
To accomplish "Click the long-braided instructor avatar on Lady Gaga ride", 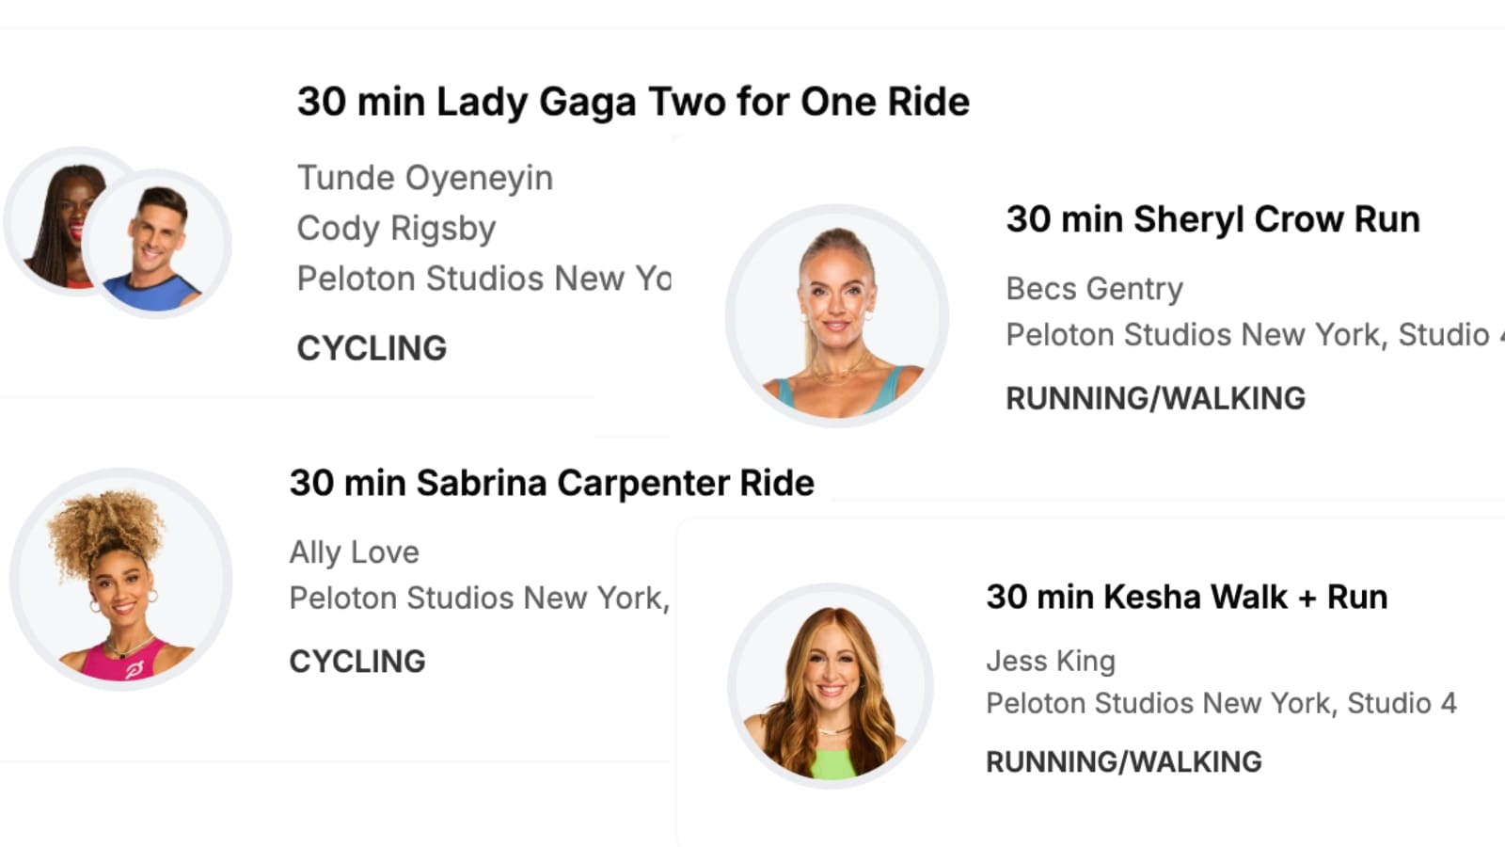I will click(55, 221).
